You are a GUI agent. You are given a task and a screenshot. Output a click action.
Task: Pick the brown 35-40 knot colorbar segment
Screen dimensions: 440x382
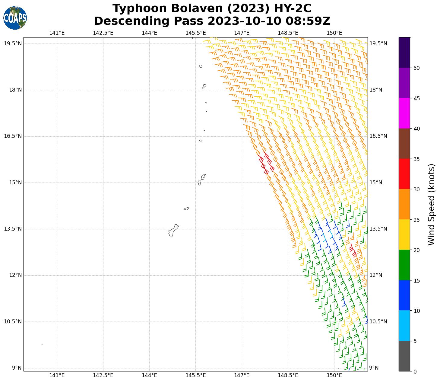[x=404, y=144]
